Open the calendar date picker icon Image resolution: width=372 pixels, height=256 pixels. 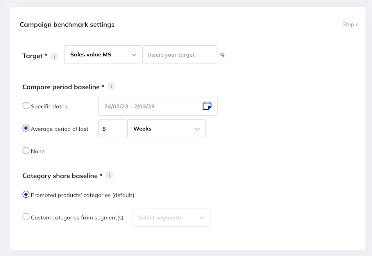click(x=207, y=106)
